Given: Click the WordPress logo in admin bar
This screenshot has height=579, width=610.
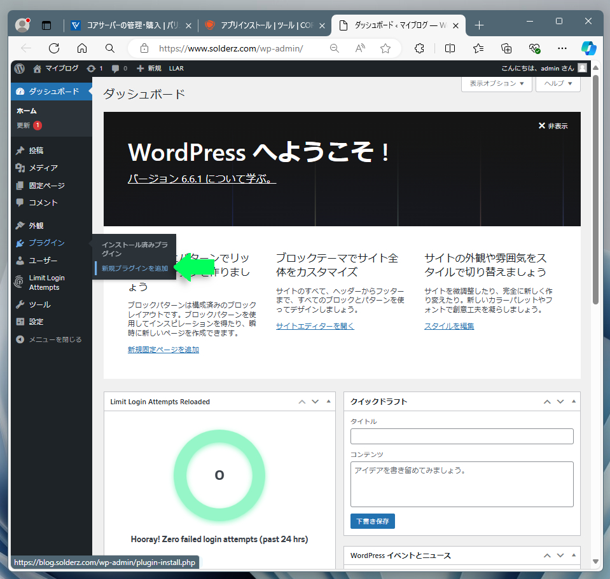Looking at the screenshot, I should (20, 69).
